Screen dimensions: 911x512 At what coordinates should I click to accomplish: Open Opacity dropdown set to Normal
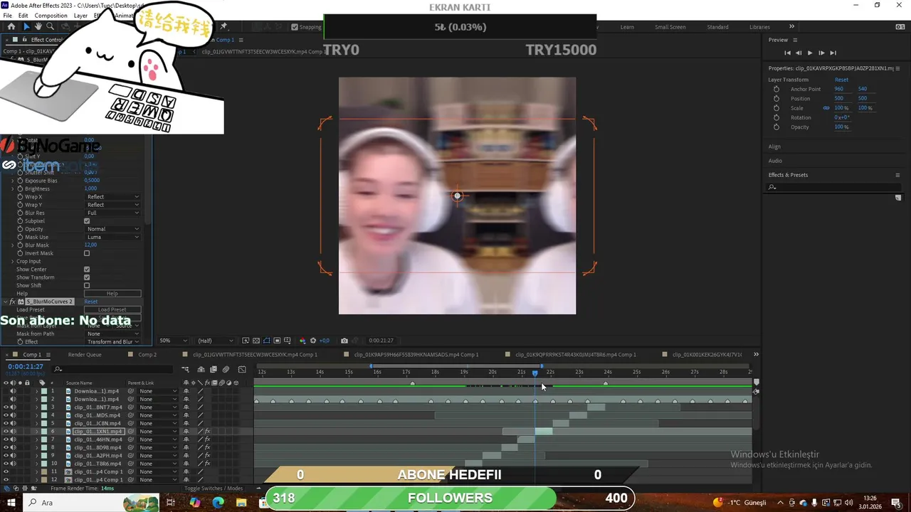point(112,229)
